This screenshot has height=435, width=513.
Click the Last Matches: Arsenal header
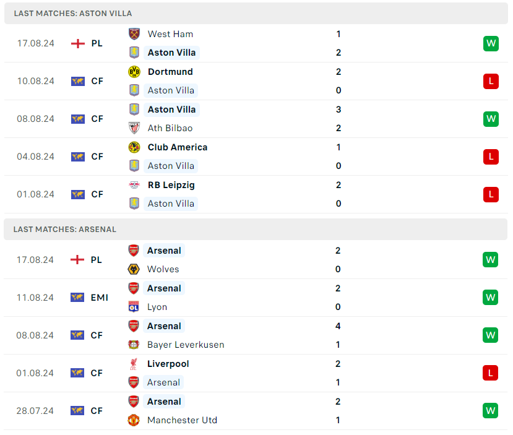point(65,229)
